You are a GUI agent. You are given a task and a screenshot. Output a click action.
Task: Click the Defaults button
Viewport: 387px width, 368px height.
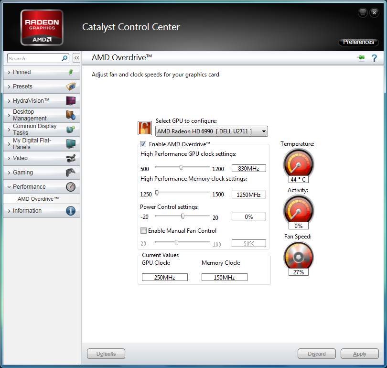pyautogui.click(x=106, y=354)
